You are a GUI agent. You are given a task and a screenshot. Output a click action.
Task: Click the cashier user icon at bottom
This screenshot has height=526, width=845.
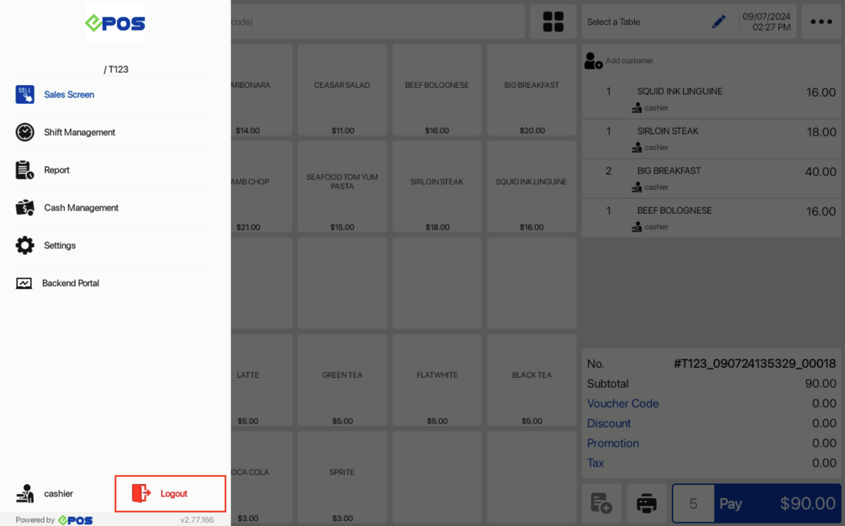25,494
